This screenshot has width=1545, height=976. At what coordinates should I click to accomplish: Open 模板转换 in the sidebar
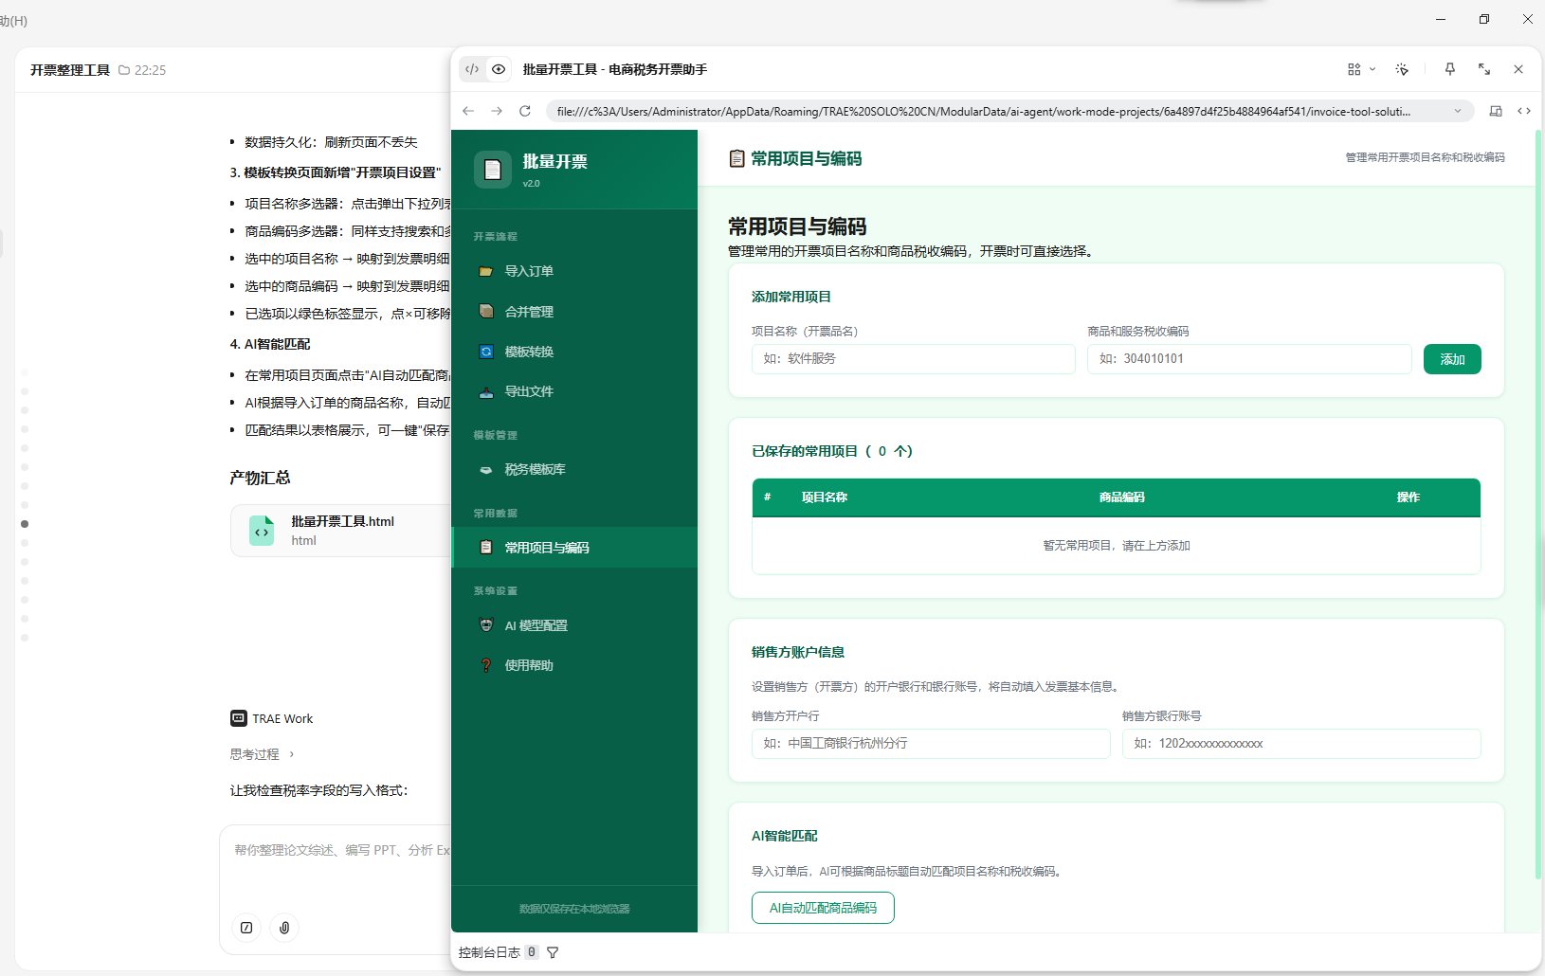pyautogui.click(x=574, y=352)
